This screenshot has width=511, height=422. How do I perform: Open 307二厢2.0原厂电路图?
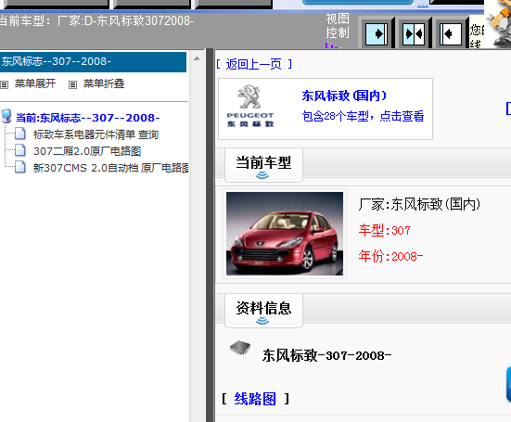87,151
